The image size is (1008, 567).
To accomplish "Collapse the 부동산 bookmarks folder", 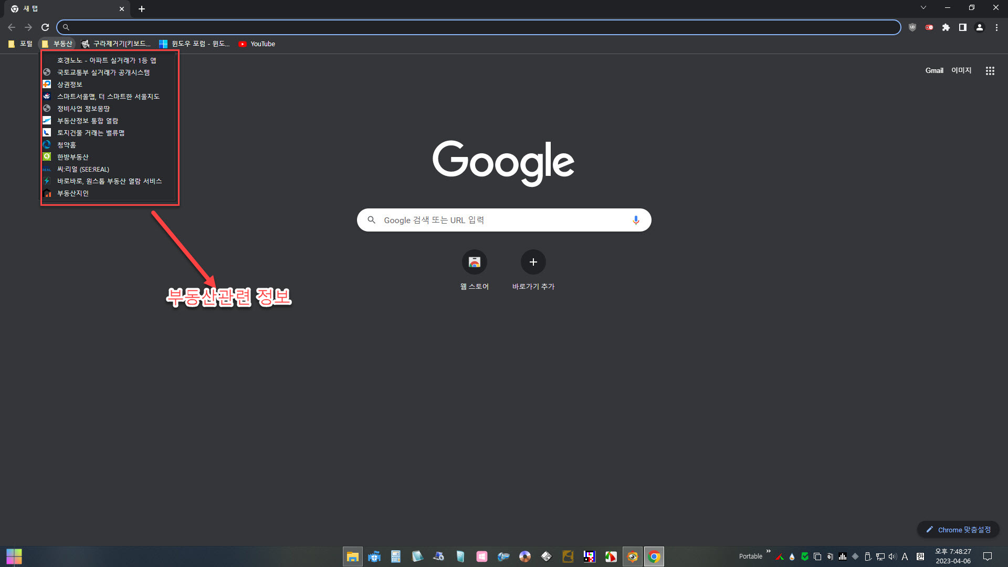I will (57, 44).
